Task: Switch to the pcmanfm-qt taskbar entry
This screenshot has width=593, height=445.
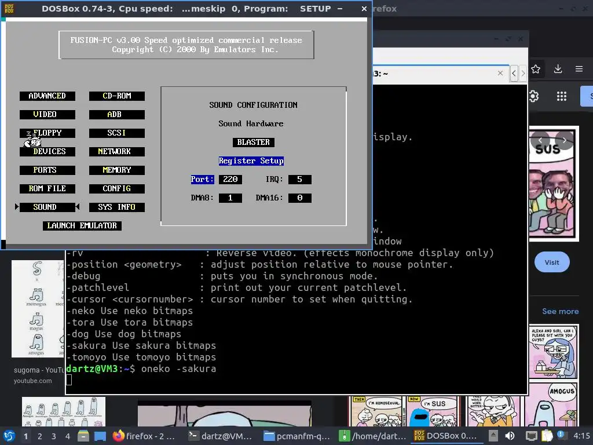Action: coord(297,436)
